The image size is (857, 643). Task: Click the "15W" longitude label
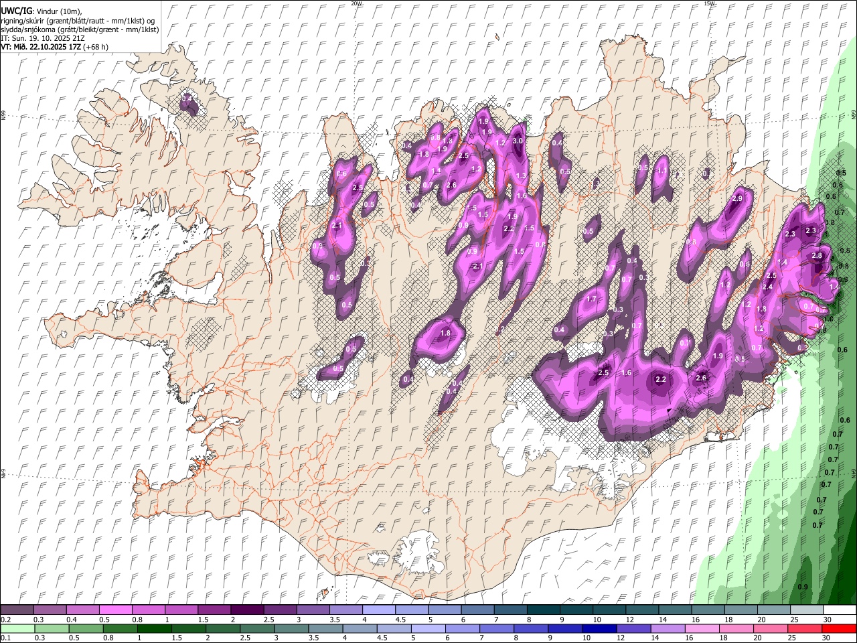[x=708, y=3]
